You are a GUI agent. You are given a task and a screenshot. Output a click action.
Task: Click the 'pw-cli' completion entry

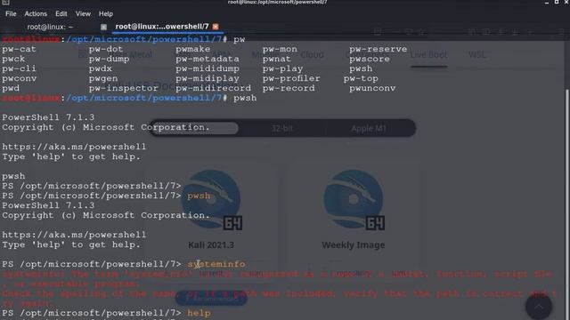point(19,68)
